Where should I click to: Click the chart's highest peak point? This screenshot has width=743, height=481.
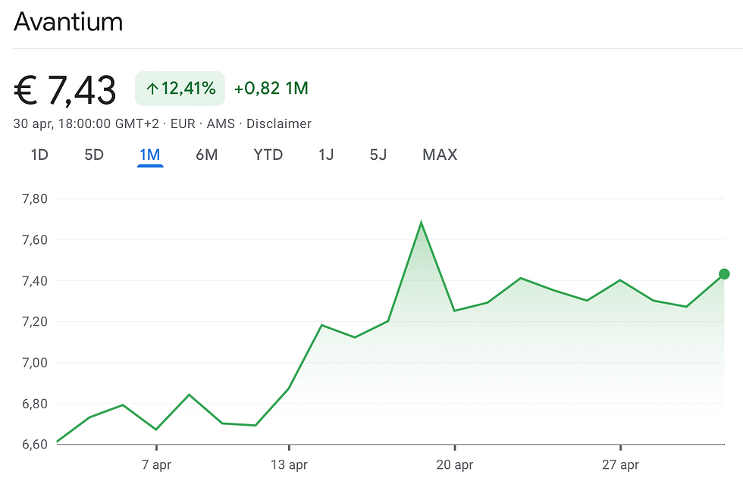[422, 223]
